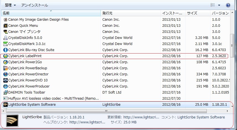Select the Canon My Image Garden Design Files name
This screenshot has width=237, height=130.
(38, 20)
